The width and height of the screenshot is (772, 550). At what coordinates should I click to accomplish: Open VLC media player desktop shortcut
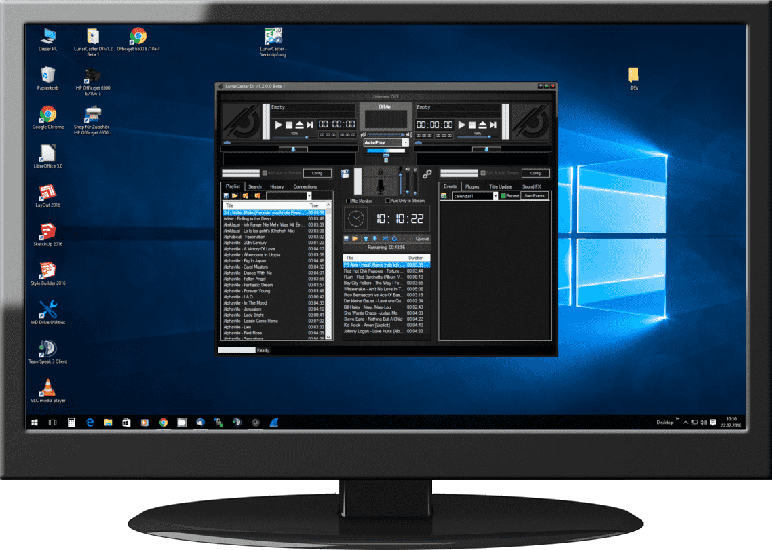coord(47,391)
